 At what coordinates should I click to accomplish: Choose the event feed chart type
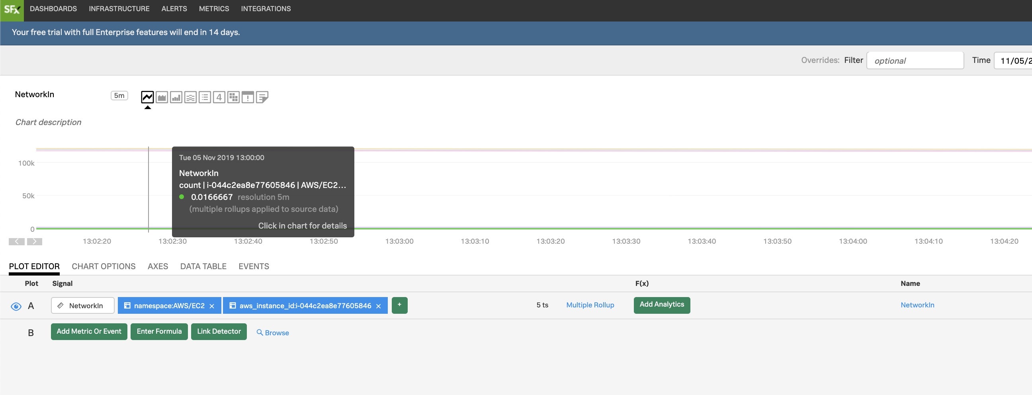point(248,97)
